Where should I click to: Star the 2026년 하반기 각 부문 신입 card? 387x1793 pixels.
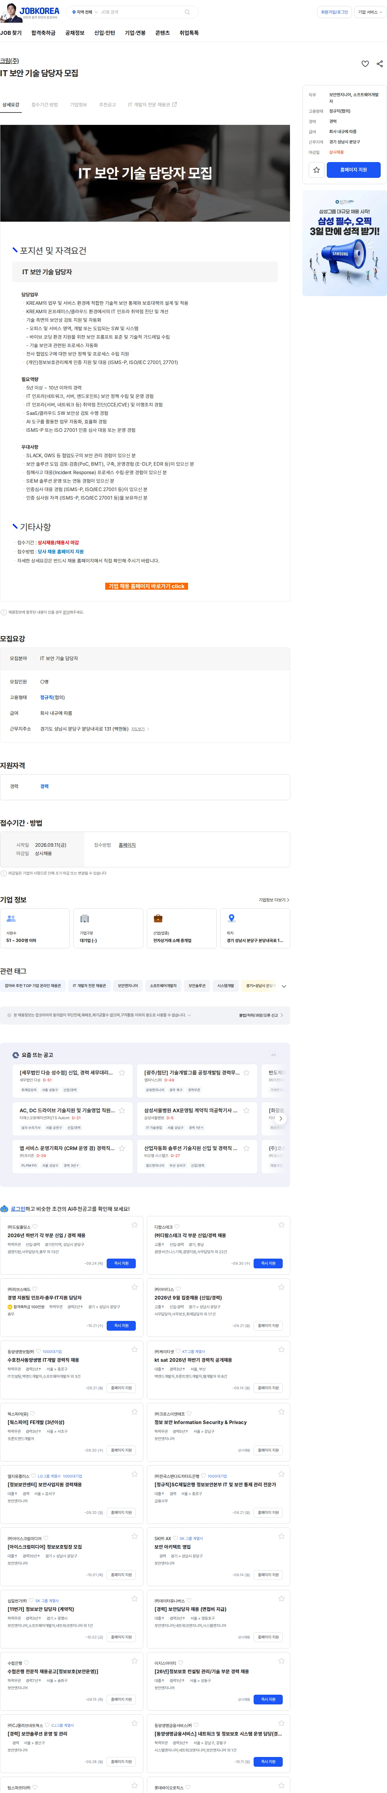point(134,1224)
